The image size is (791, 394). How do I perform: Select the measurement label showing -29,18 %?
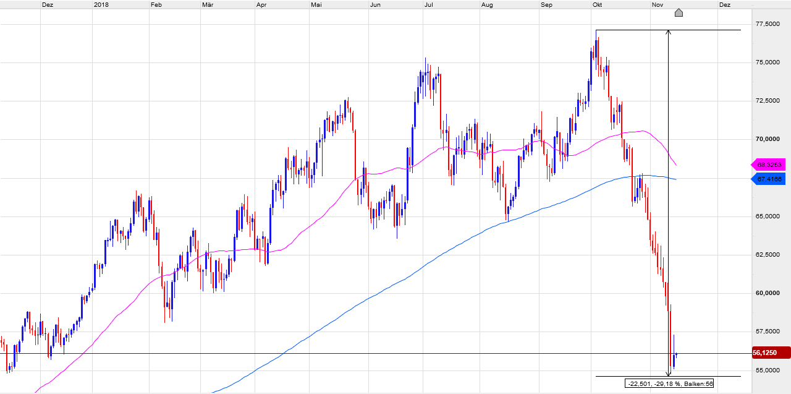669,383
